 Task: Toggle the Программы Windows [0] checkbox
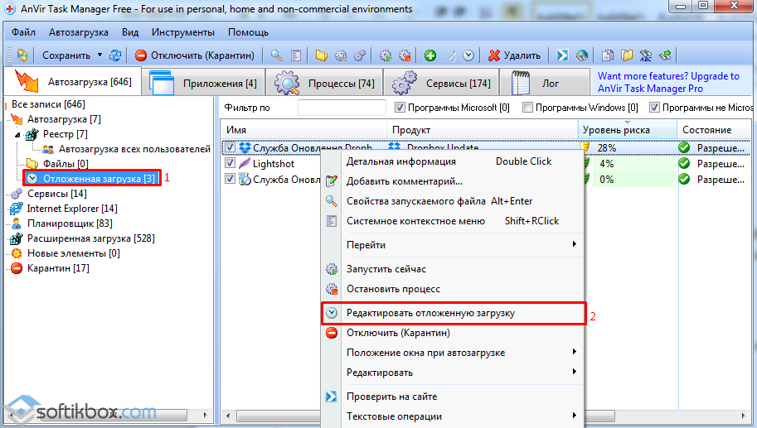tap(527, 108)
